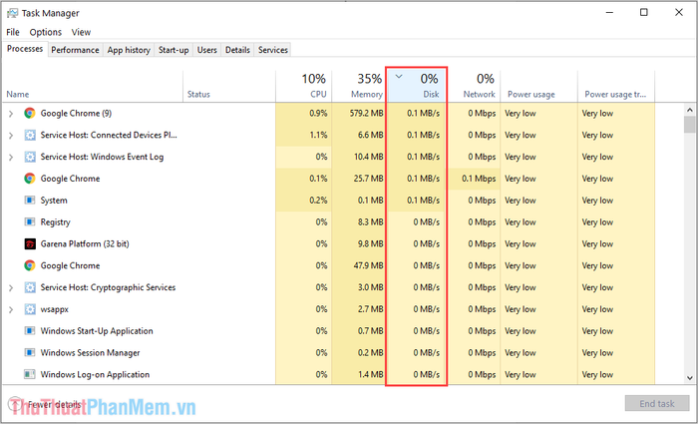Select Windows Log-on Application process name
The width and height of the screenshot is (698, 424).
pyautogui.click(x=95, y=374)
